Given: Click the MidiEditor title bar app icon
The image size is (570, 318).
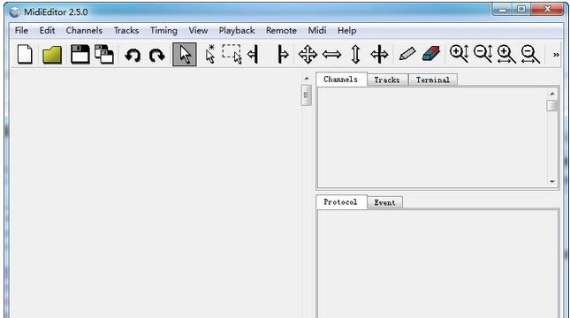Looking at the screenshot, I should point(14,12).
